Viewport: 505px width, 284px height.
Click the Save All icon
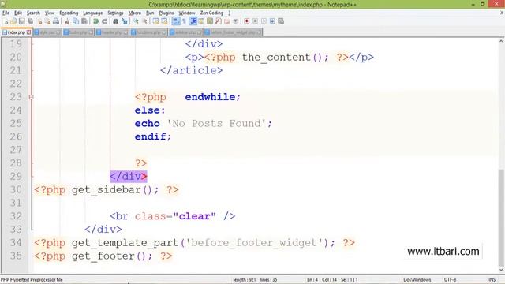(x=30, y=21)
